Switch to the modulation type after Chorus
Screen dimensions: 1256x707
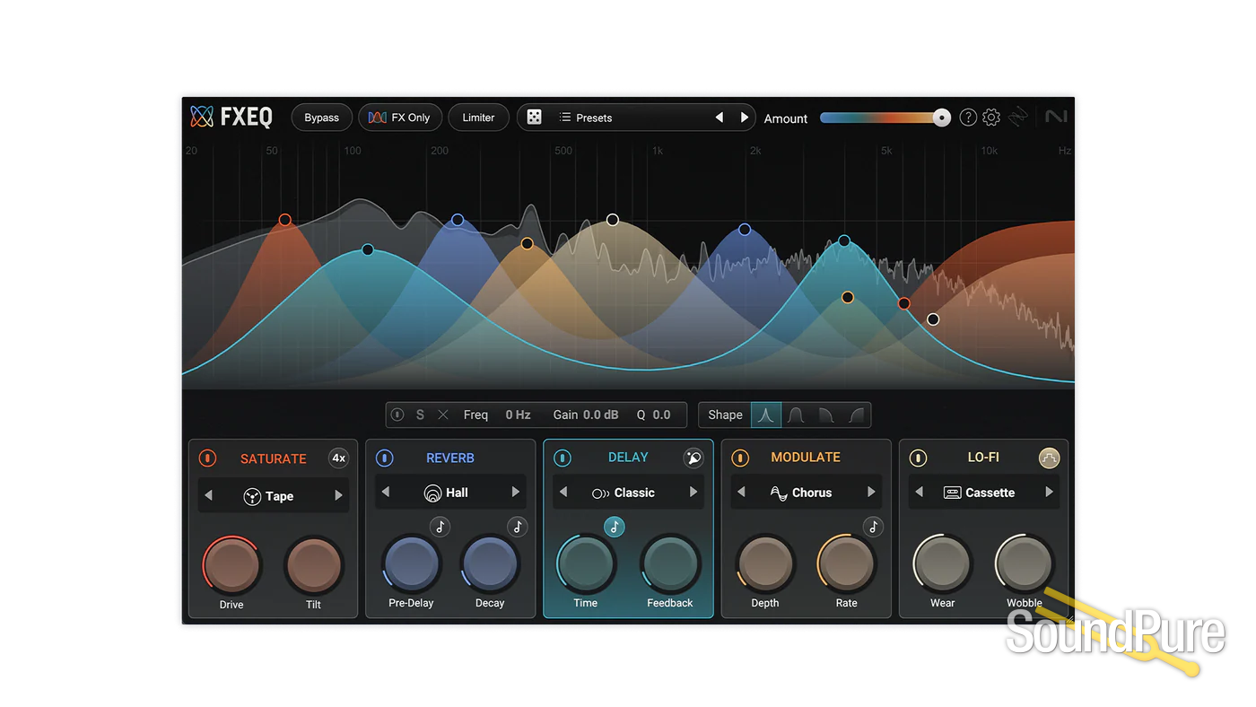pyautogui.click(x=870, y=493)
